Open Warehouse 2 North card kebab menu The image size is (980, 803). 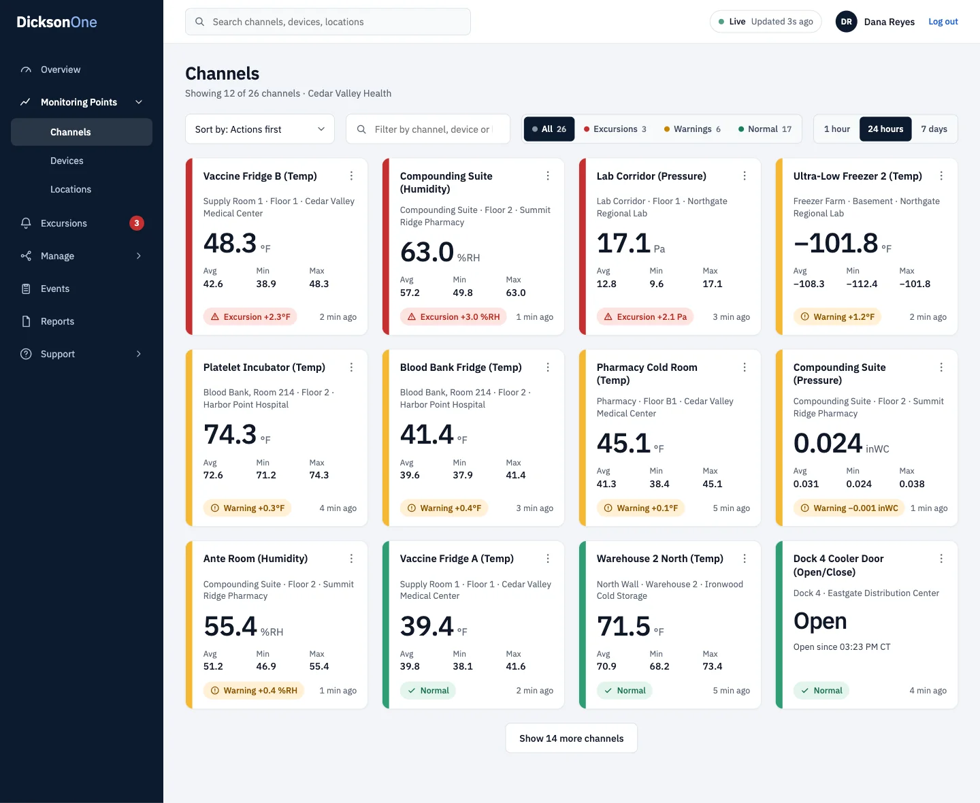point(745,559)
